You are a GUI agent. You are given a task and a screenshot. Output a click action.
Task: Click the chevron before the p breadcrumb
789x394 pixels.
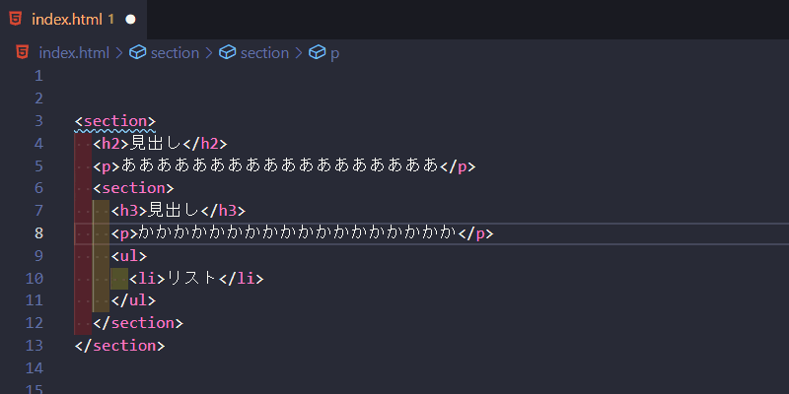[299, 53]
